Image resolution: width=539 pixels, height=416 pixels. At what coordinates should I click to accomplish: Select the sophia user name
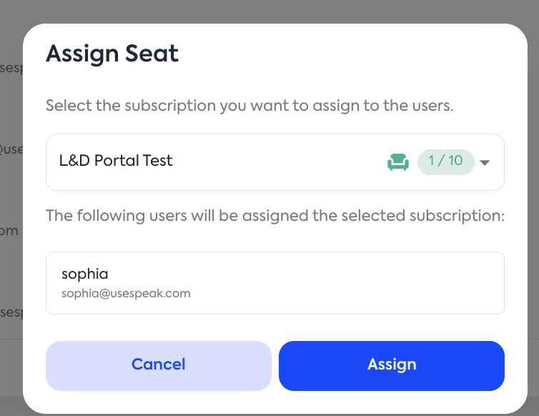84,274
